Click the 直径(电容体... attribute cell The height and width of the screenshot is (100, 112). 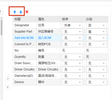click(49, 76)
